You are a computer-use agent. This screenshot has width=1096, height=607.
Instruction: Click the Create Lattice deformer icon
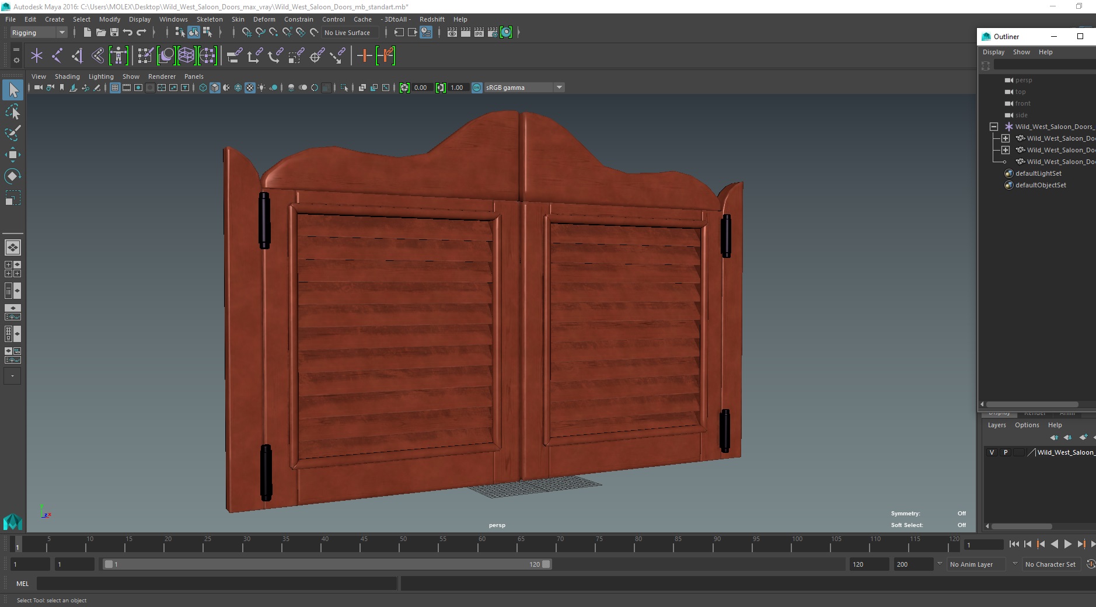pos(186,56)
